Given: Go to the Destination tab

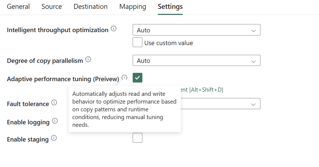Looking at the screenshot, I should click(x=90, y=7).
